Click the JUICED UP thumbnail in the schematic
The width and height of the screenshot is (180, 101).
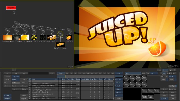pyautogui.click(x=52, y=37)
